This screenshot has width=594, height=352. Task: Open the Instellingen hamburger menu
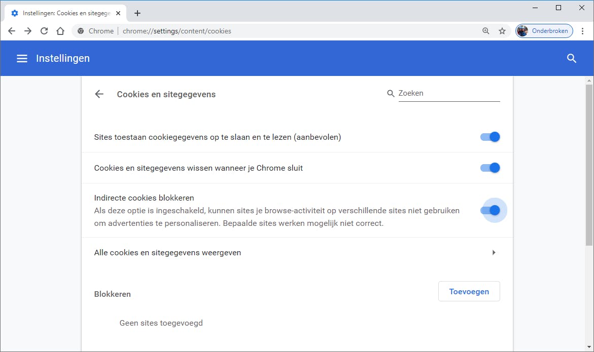pyautogui.click(x=22, y=59)
